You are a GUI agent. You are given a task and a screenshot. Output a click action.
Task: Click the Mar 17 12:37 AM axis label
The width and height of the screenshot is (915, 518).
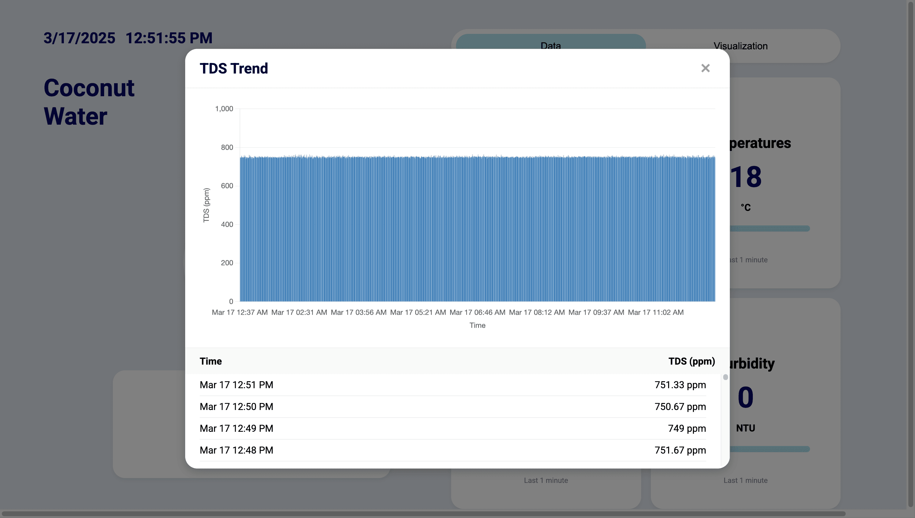pos(239,312)
